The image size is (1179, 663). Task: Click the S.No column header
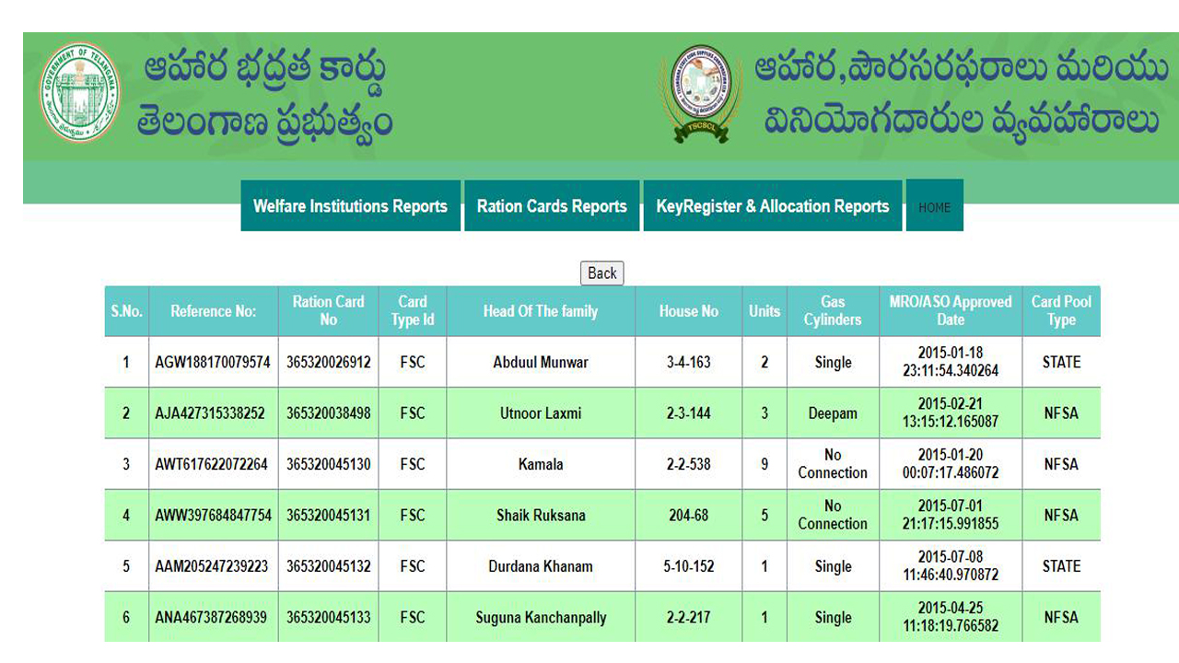126,311
